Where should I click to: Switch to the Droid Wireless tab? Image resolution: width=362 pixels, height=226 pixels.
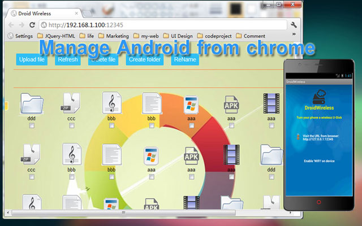coord(44,14)
